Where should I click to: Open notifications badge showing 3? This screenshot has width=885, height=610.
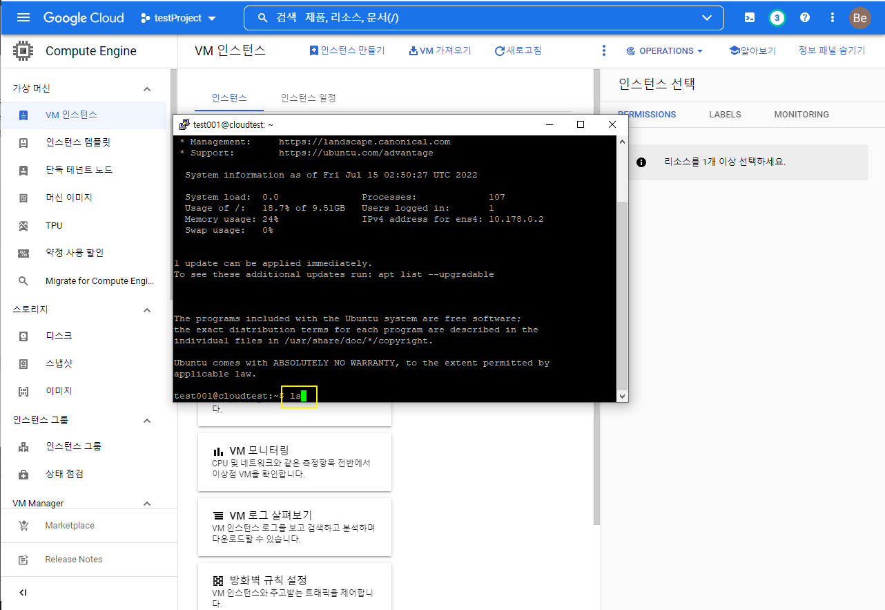(777, 18)
